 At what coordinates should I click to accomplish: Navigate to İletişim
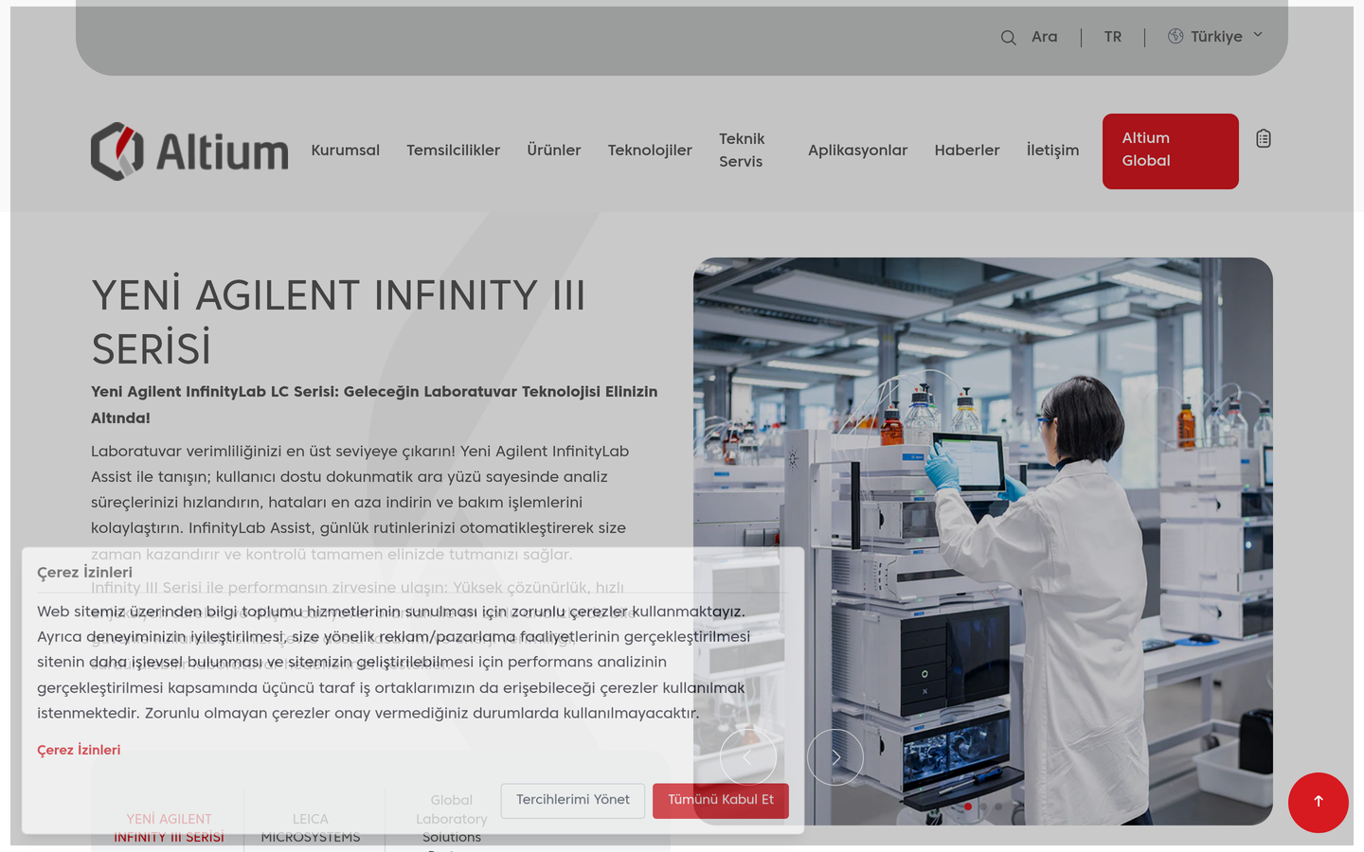point(1052,151)
